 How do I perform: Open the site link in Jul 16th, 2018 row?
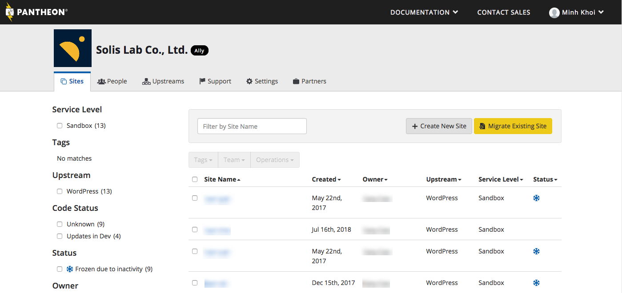click(x=217, y=230)
